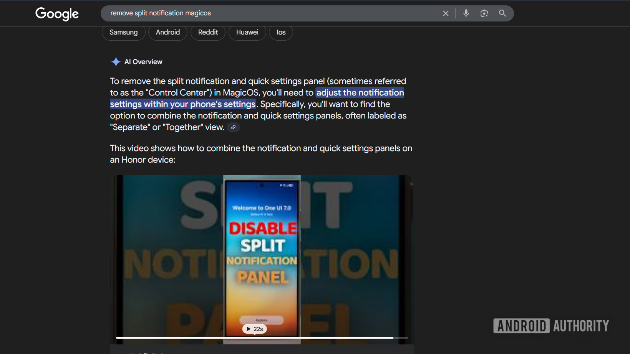Click the Google logo
The height and width of the screenshot is (354, 630).
pyautogui.click(x=57, y=14)
